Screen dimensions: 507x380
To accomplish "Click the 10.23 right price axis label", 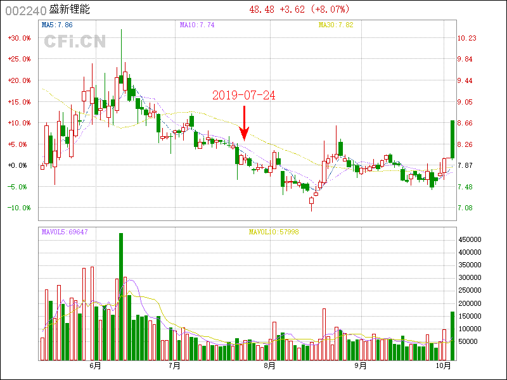I will 466,38.
